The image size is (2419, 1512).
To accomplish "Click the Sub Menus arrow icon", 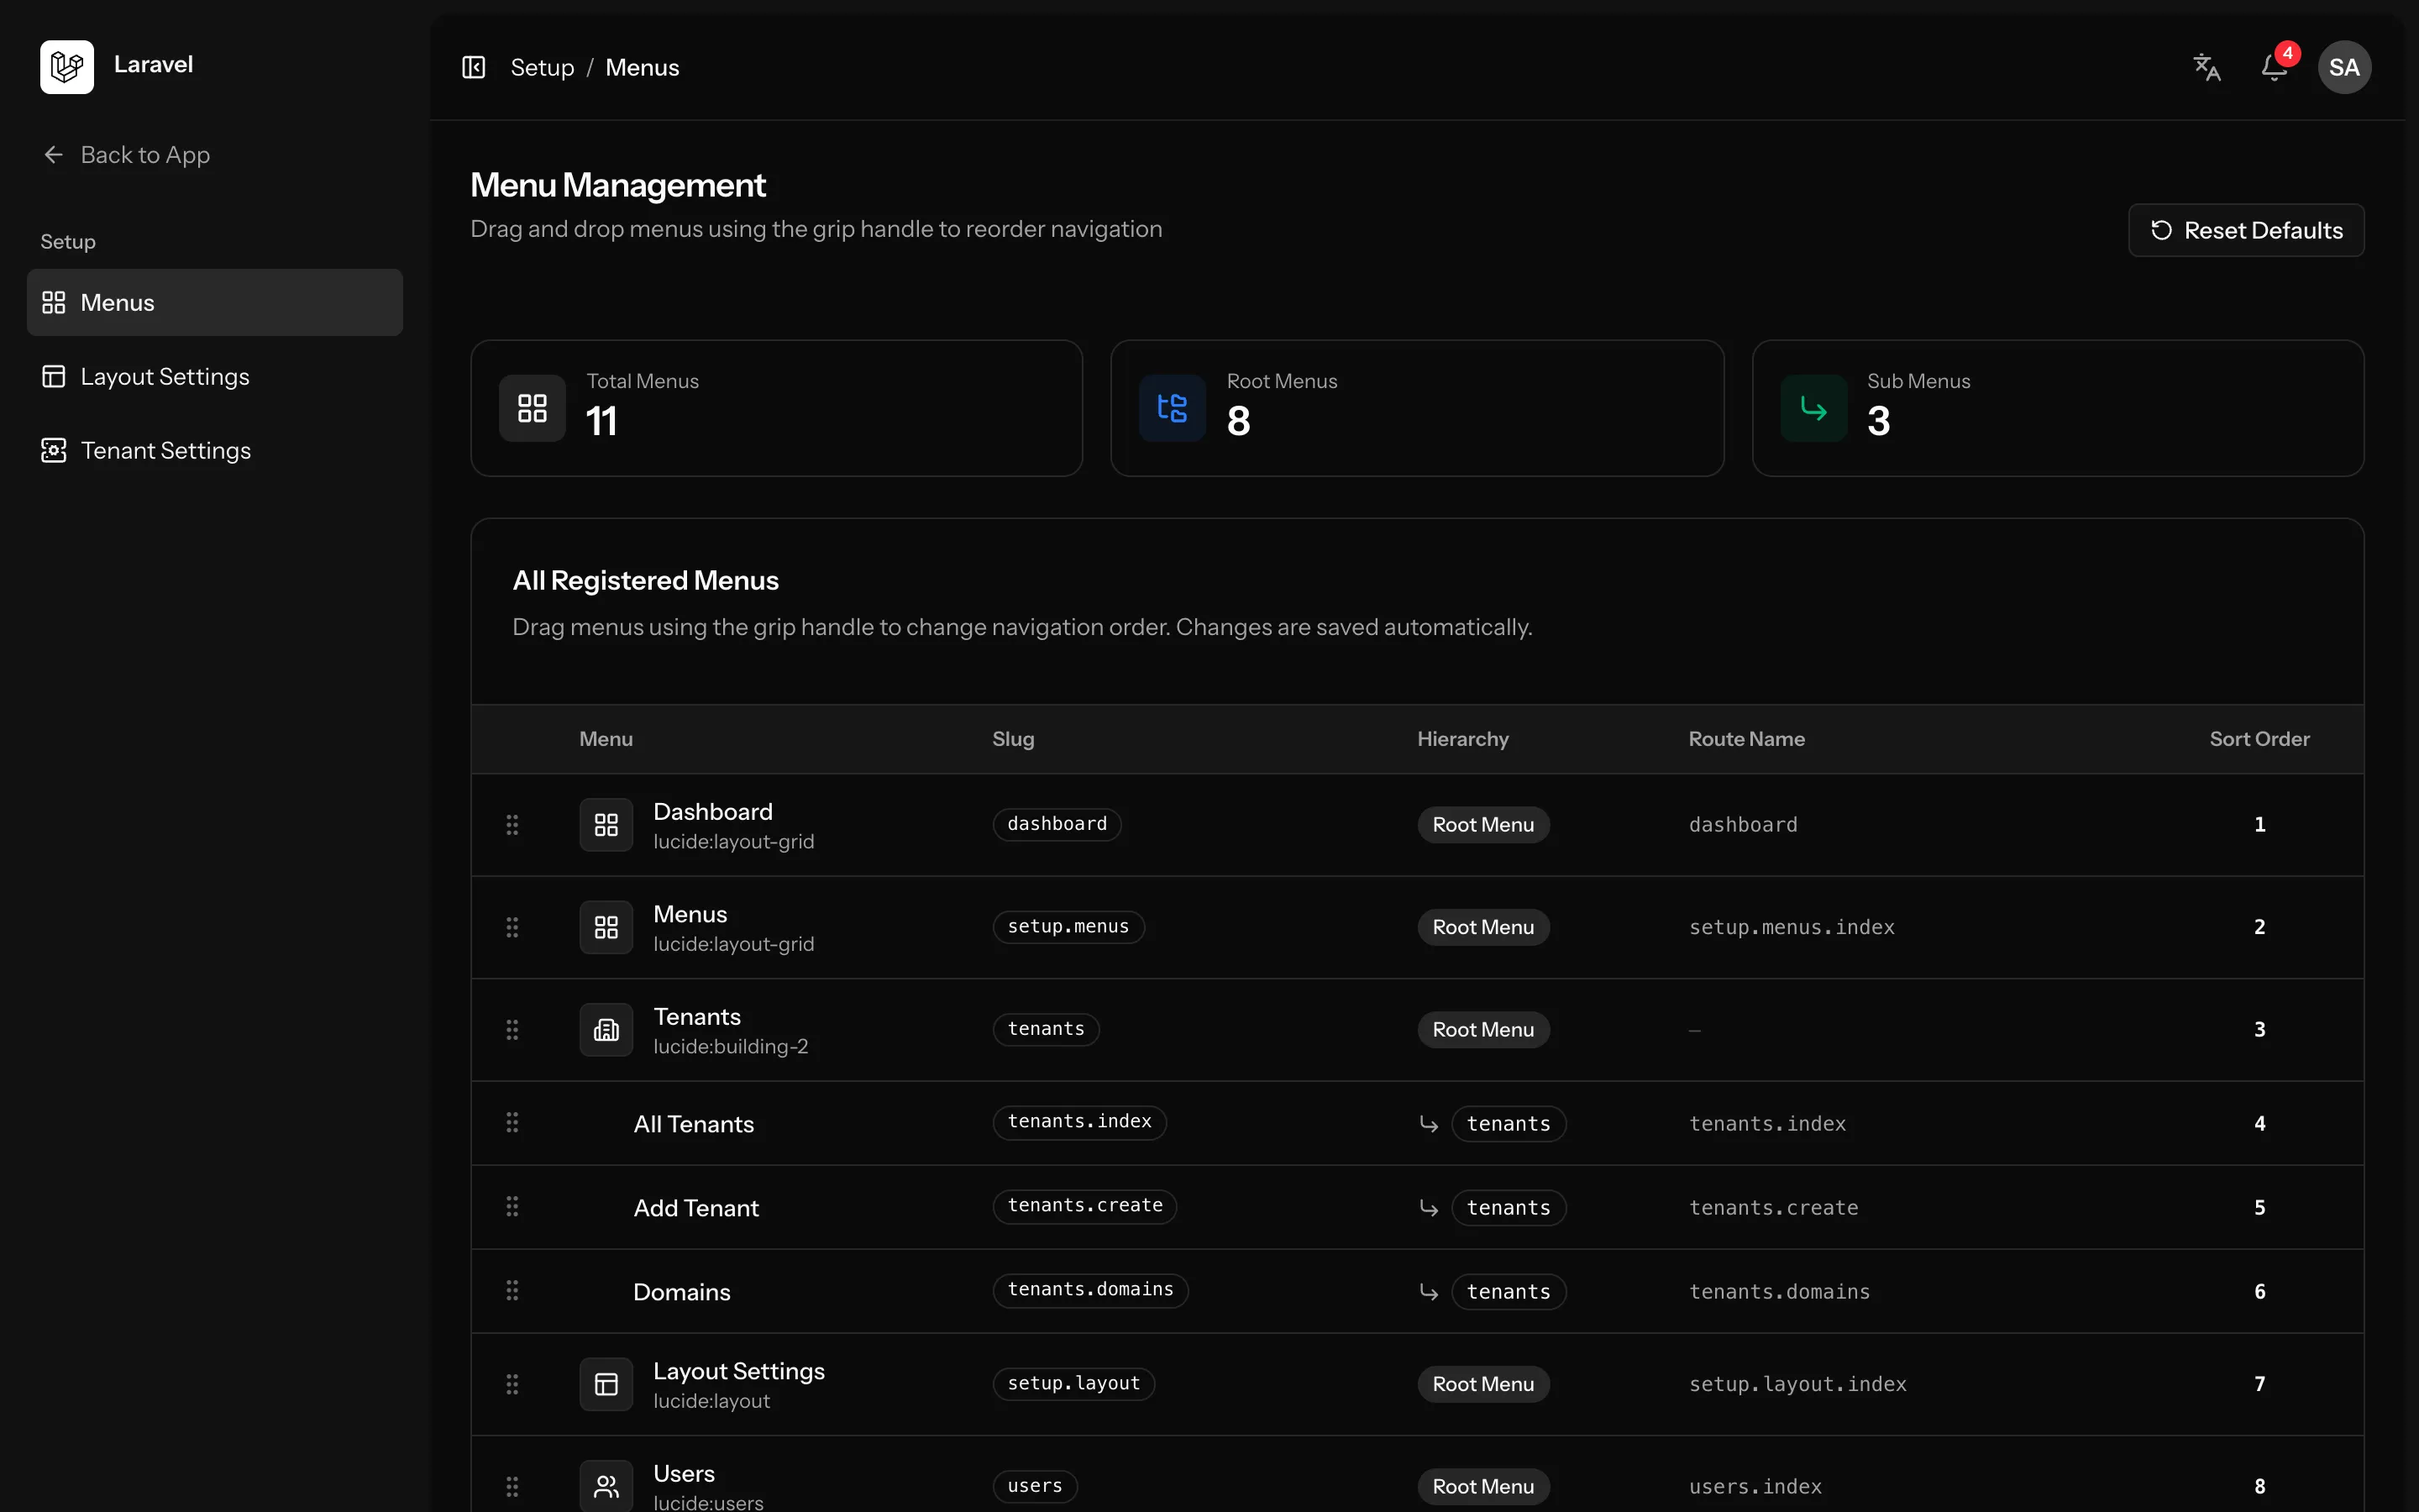I will click(x=1813, y=408).
